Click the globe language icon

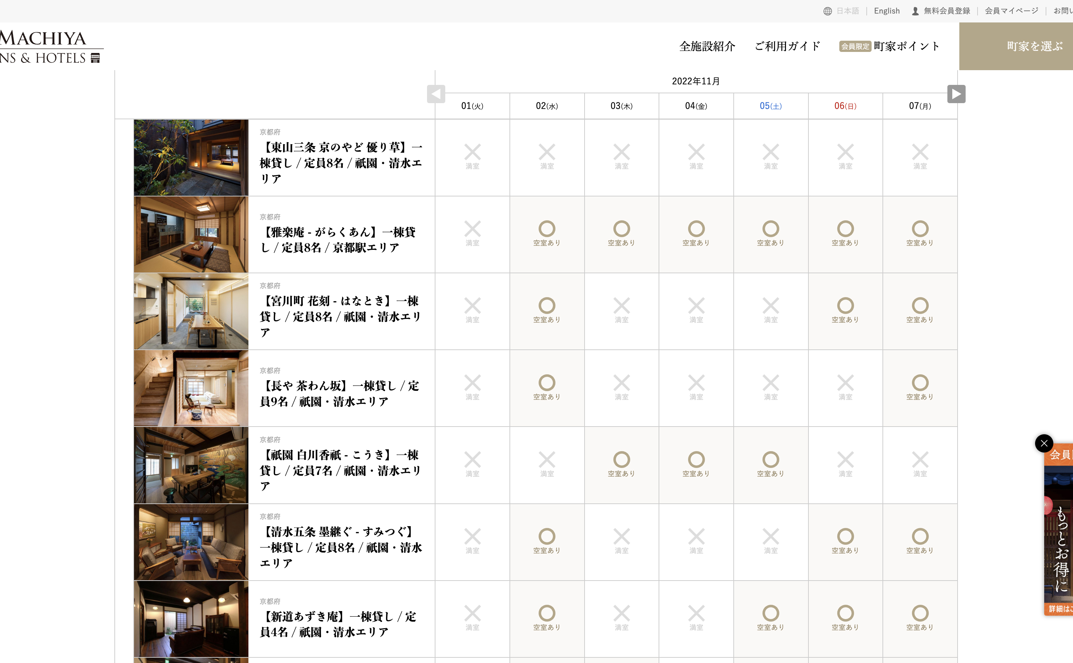[827, 11]
